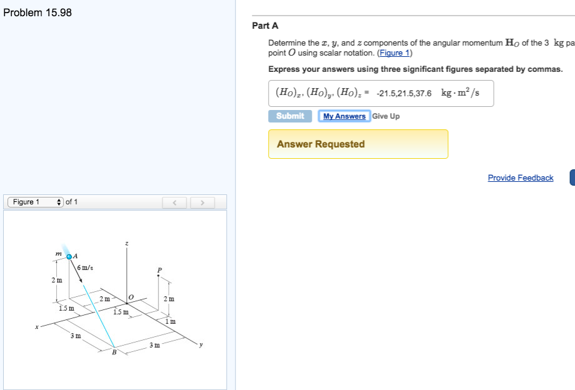Image resolution: width=575 pixels, height=390 pixels.
Task: Click the blue particle at point A
Action: (70, 256)
